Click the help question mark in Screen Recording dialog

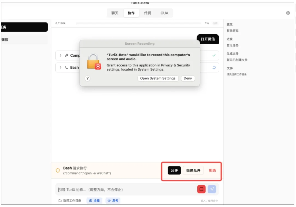(x=87, y=78)
